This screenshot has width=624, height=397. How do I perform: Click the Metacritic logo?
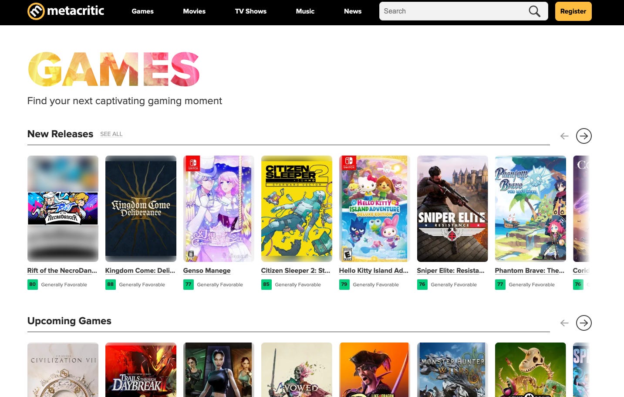point(66,11)
